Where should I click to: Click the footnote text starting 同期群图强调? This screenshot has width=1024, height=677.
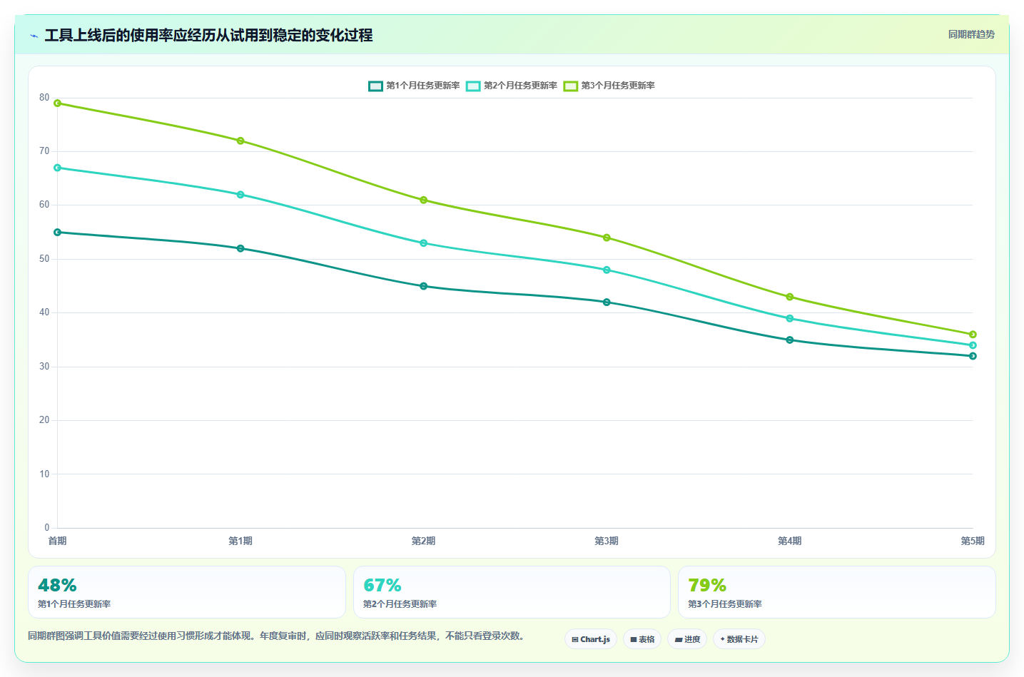coord(278,636)
